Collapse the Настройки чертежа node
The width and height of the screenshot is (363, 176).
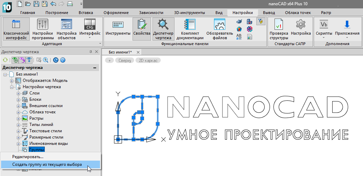(12, 87)
